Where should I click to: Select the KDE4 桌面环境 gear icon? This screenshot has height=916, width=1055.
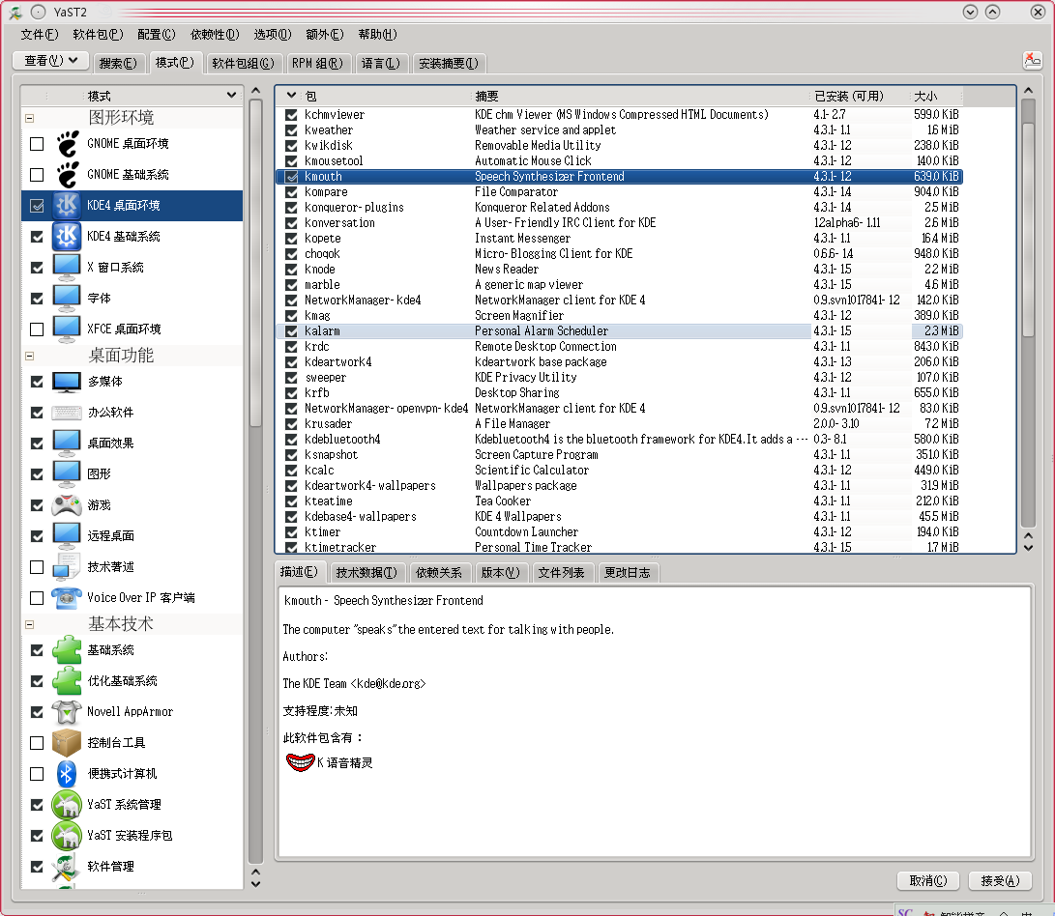67,206
